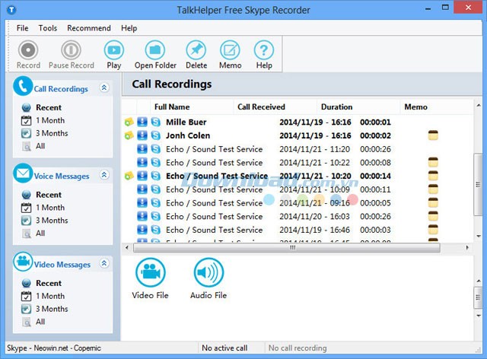
Task: Click scroll-right arrow of recordings list
Action: coord(467,247)
